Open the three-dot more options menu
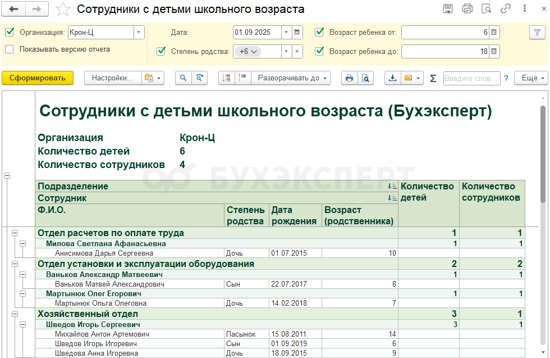 click(525, 8)
